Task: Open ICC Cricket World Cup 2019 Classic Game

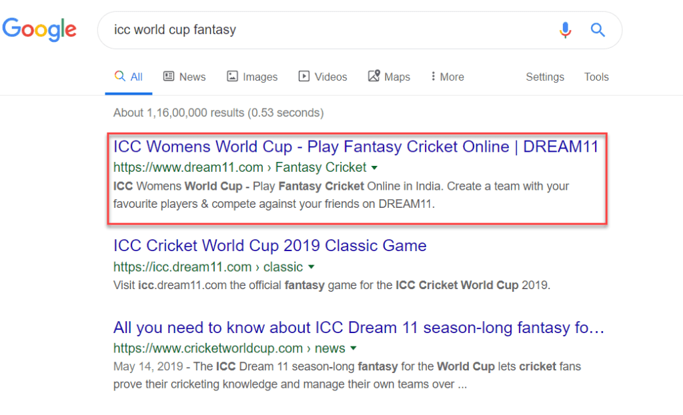Action: pyautogui.click(x=270, y=246)
